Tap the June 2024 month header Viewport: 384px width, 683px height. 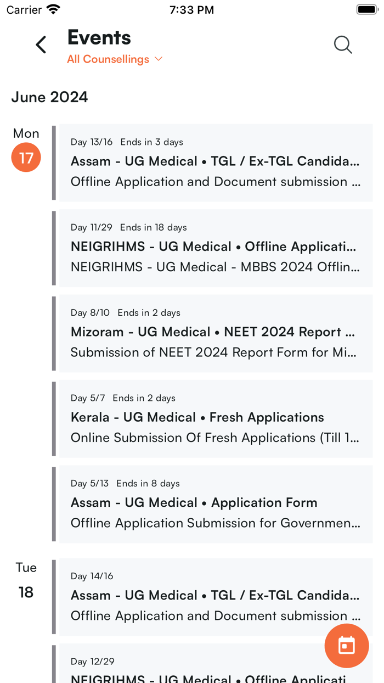[49, 97]
